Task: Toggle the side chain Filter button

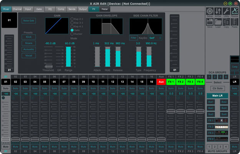Action: click(x=134, y=38)
